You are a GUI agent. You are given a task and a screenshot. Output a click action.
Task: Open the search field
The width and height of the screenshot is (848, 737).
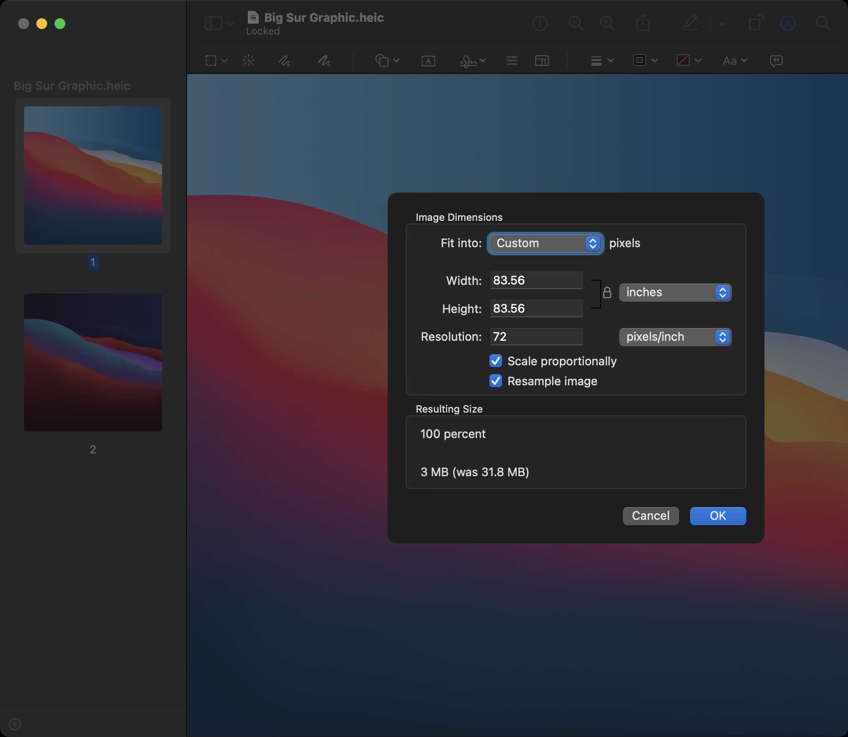(823, 23)
